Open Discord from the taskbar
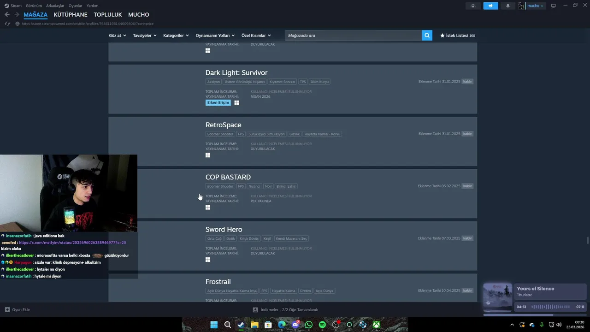 point(295,325)
